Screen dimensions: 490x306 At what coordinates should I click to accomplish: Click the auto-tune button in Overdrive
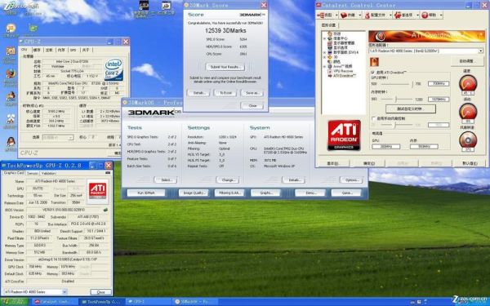(x=466, y=61)
